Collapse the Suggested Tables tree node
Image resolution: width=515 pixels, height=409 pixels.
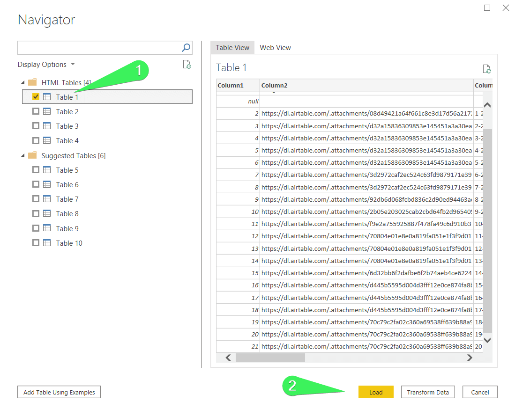[x=23, y=155]
